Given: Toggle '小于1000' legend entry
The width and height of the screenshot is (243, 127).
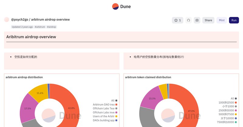Looking at the screenshot, I should coord(230,106).
